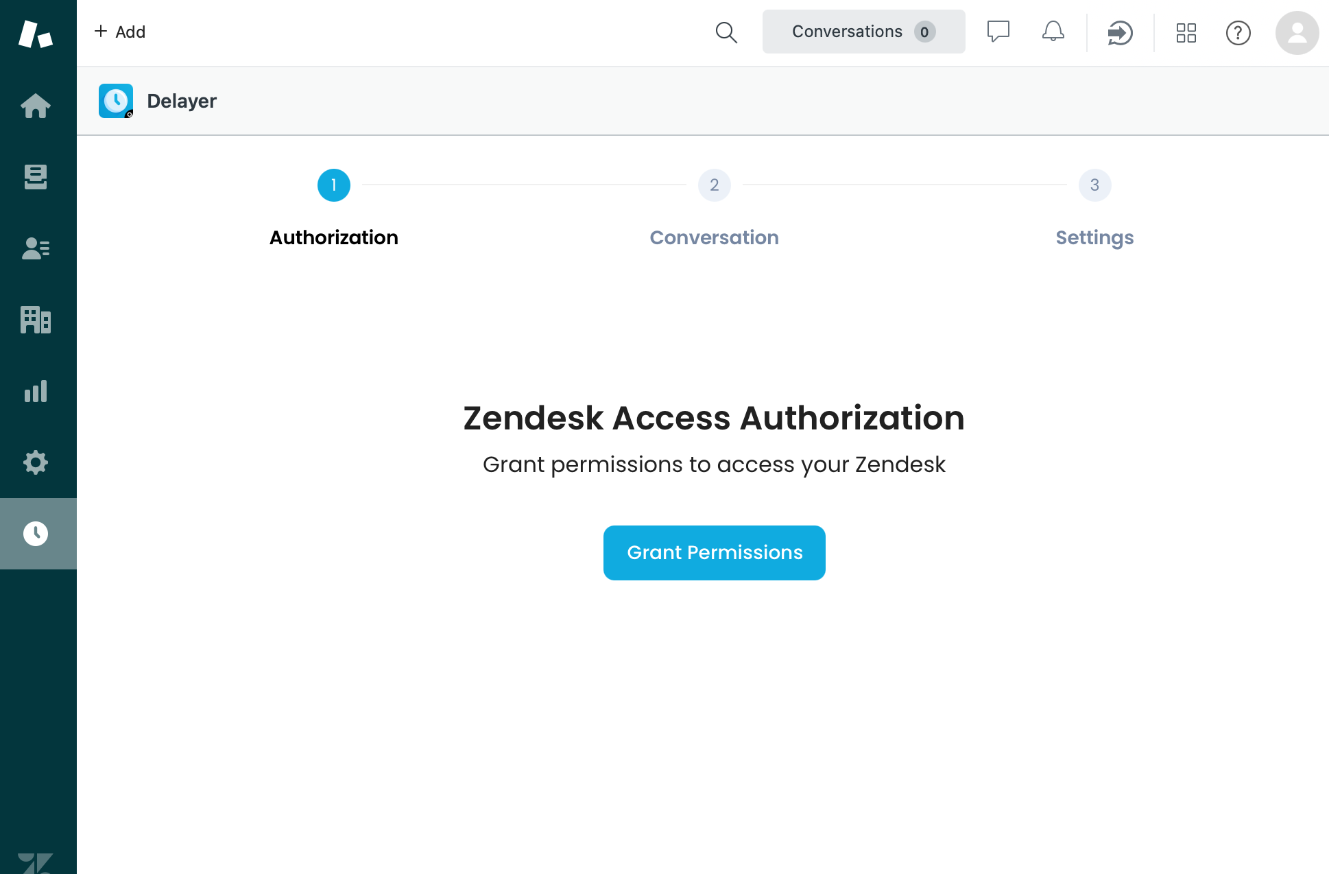
Task: Click the Conversations counter button
Action: 863,31
